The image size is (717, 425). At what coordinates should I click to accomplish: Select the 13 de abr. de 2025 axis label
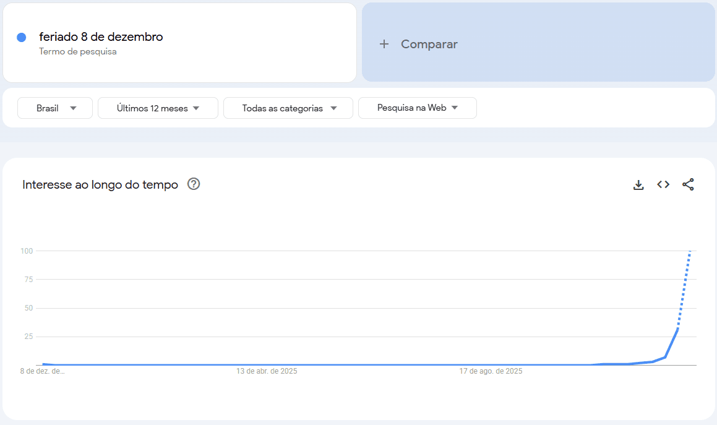[267, 371]
